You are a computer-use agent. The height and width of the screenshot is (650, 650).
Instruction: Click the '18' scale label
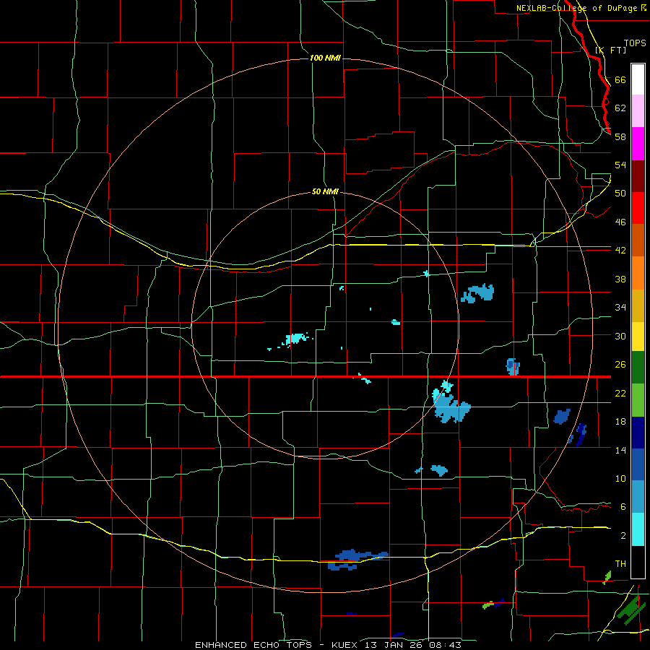pos(620,422)
